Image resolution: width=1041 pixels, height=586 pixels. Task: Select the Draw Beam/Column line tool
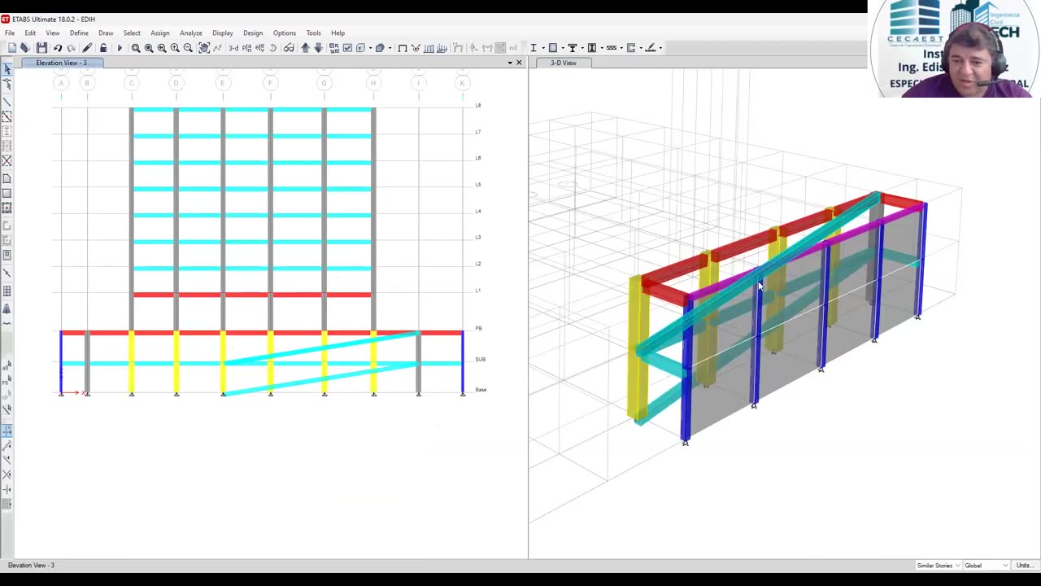(x=7, y=102)
